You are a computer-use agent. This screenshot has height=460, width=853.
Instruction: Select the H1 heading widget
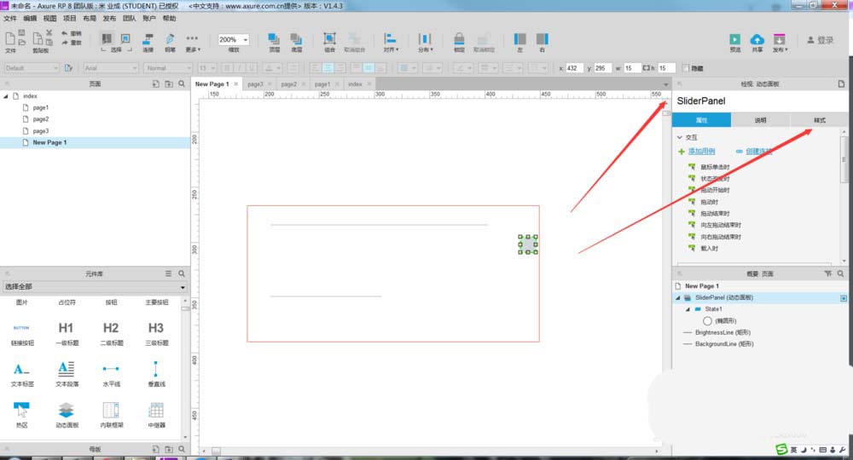tap(67, 332)
